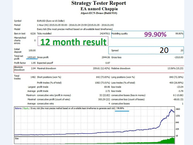This screenshot has width=193, height=145.
Task: Select the EA named Chappie heading
Action: (98, 9)
